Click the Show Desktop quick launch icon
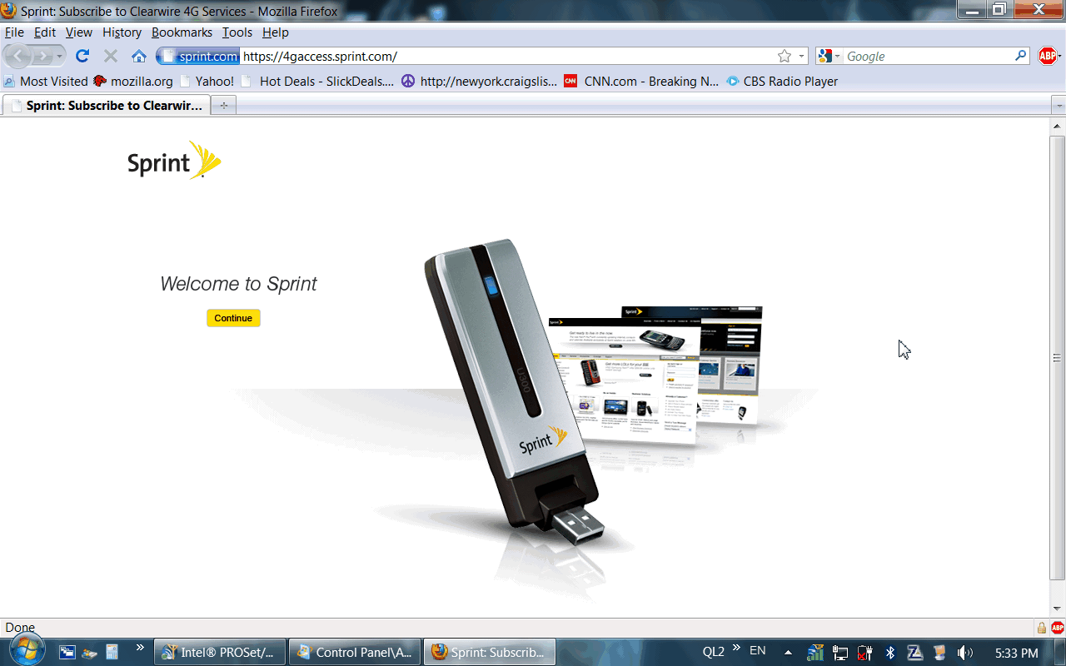 point(67,652)
